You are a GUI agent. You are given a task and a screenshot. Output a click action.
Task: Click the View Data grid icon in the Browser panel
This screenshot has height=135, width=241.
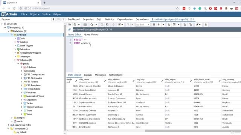point(58,19)
